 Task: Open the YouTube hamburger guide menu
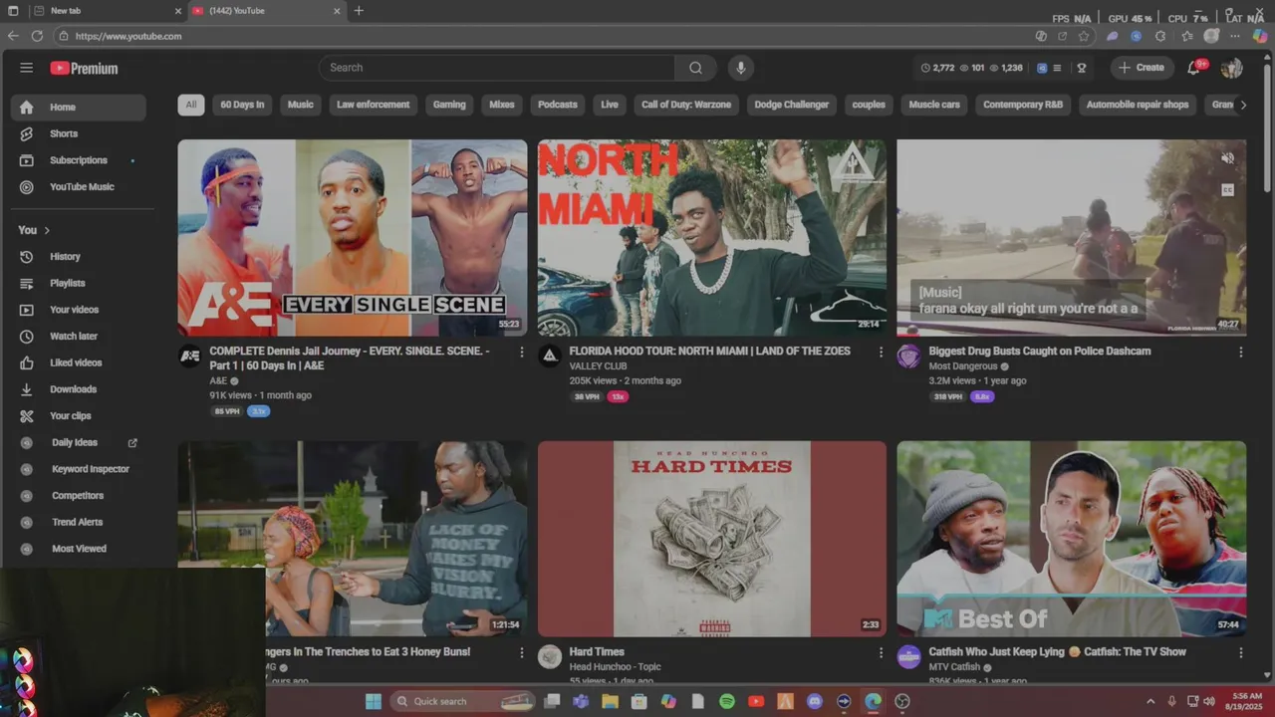[26, 68]
